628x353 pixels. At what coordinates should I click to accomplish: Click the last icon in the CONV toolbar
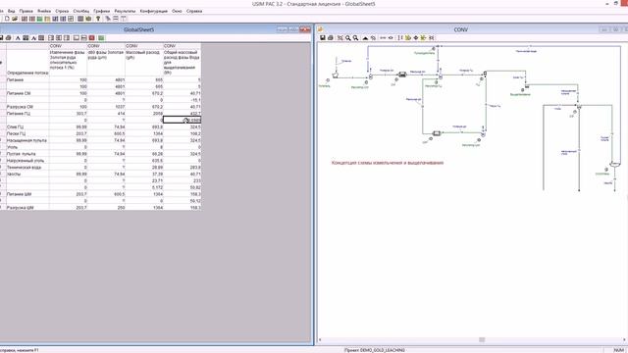[x=432, y=37]
